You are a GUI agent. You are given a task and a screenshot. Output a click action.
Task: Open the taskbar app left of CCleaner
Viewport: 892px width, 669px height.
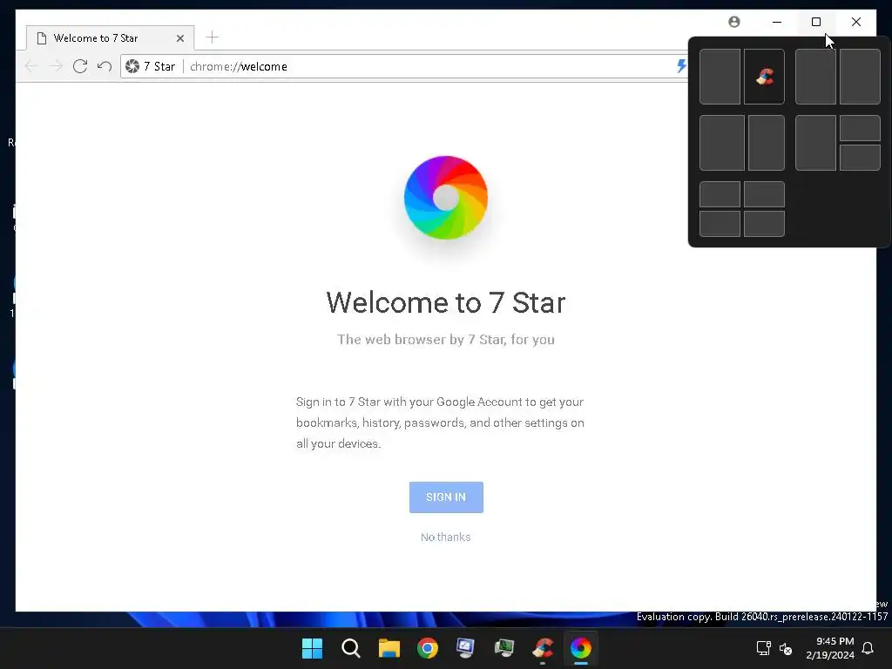point(504,648)
